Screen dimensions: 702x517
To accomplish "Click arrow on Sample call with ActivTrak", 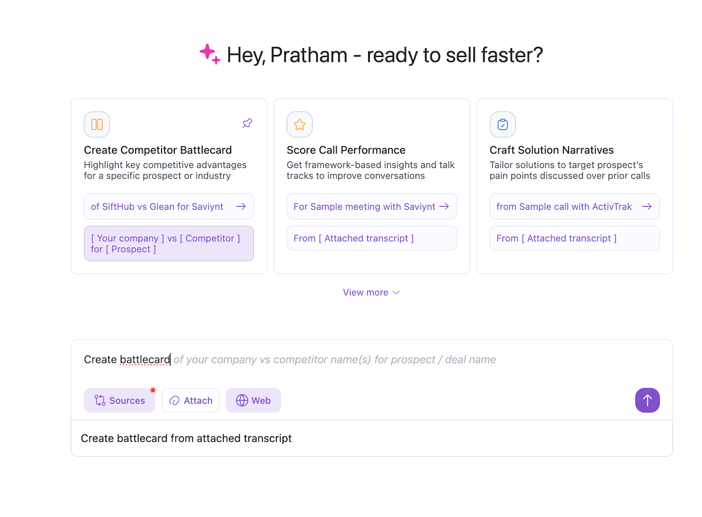I will pos(647,206).
